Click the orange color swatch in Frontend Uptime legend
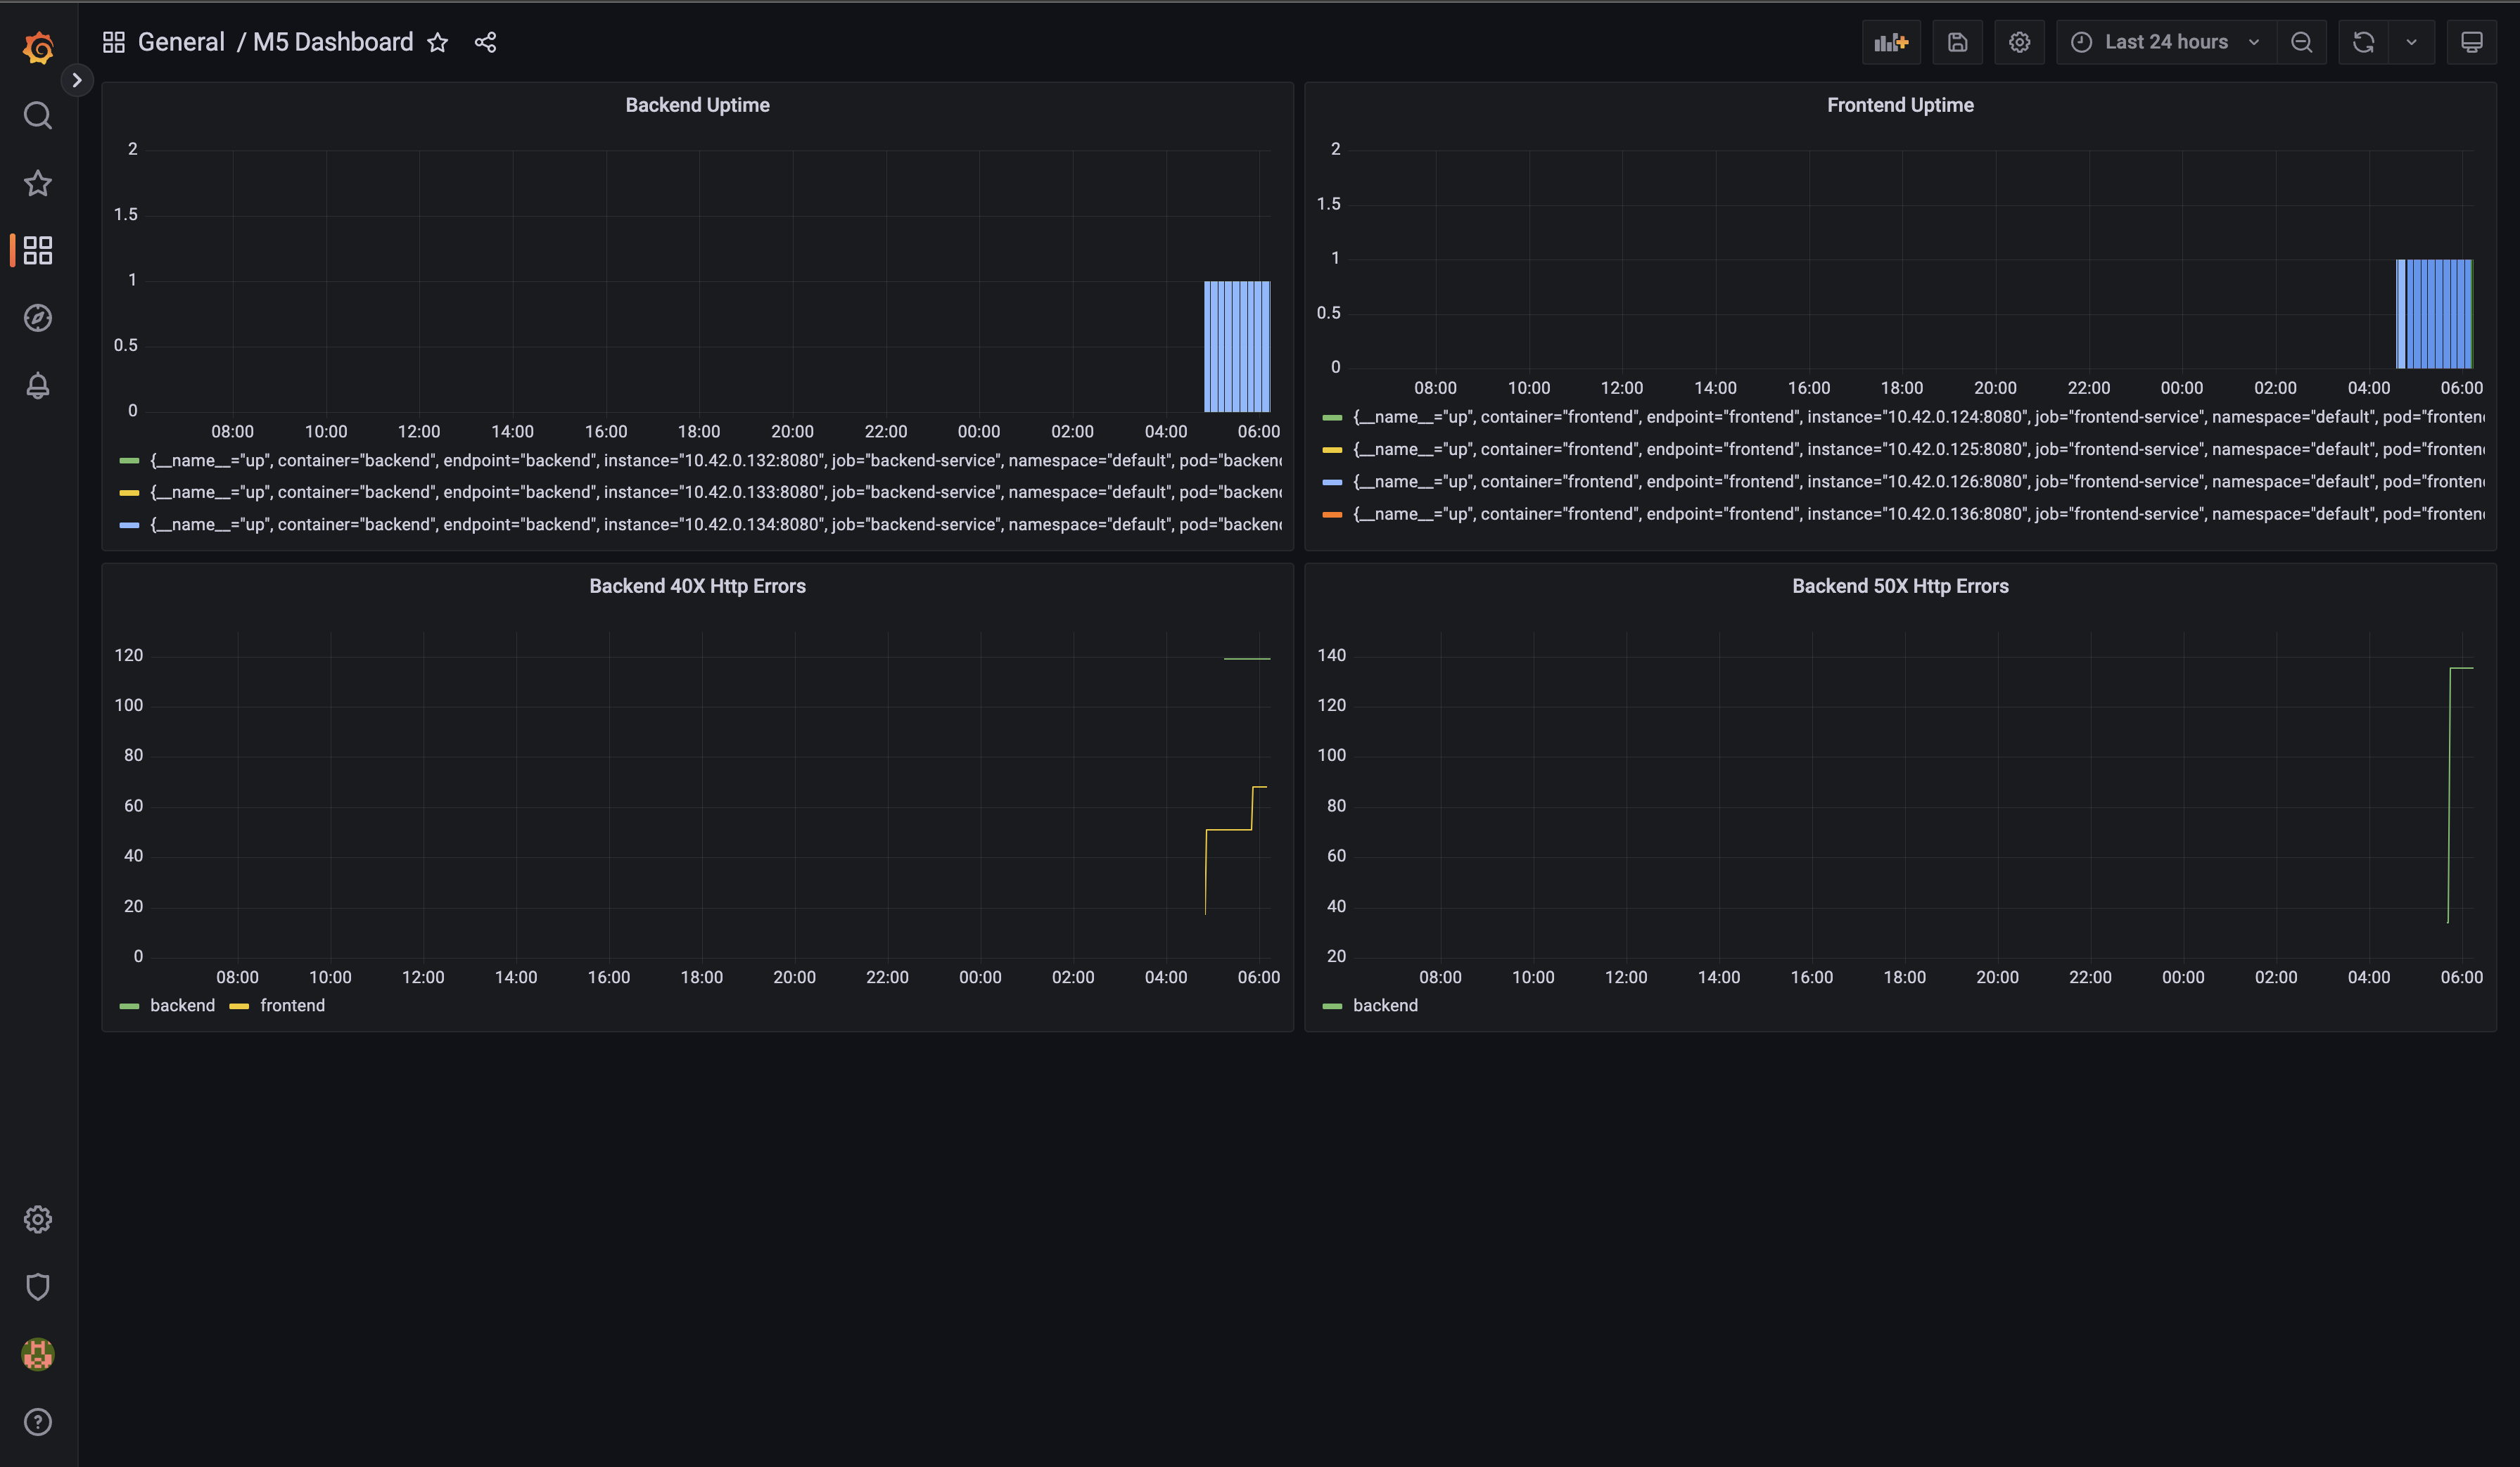 pos(1331,515)
